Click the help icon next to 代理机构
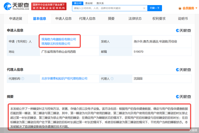Image resolution: width=199 pixels, height=133 pixels. [x=23, y=79]
